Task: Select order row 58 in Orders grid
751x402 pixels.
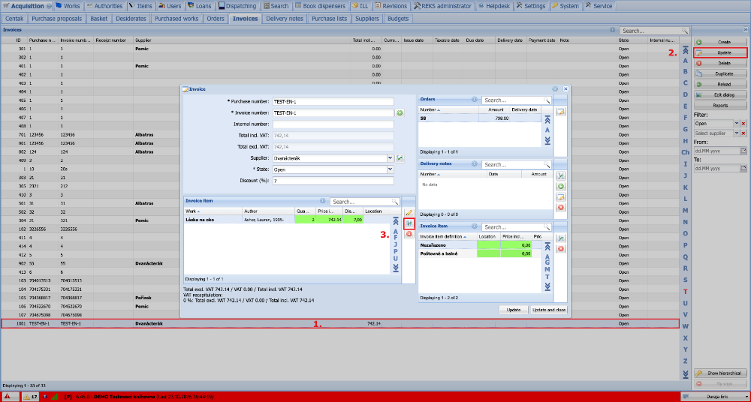Action: tap(479, 118)
